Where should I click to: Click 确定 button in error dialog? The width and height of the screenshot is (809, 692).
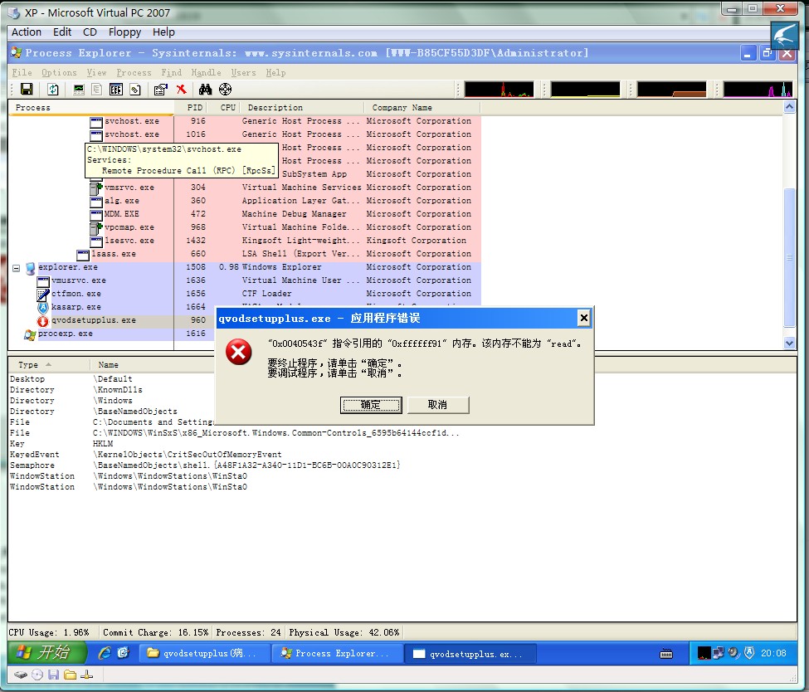click(x=370, y=405)
